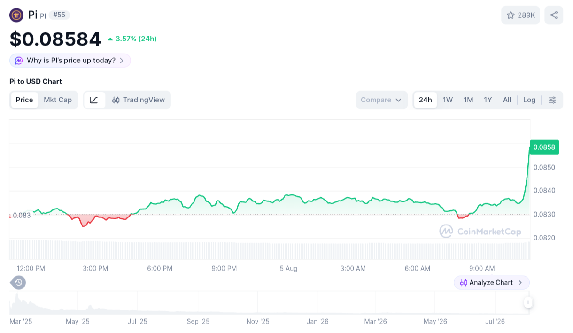Click the share icon button
573x333 pixels.
click(554, 15)
